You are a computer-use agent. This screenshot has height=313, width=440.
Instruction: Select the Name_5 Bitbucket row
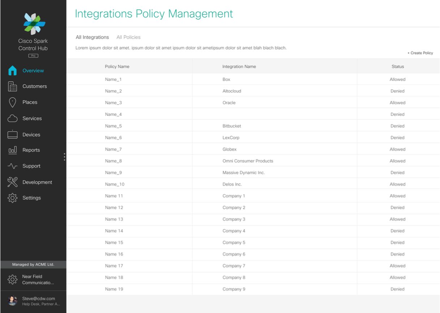232,126
